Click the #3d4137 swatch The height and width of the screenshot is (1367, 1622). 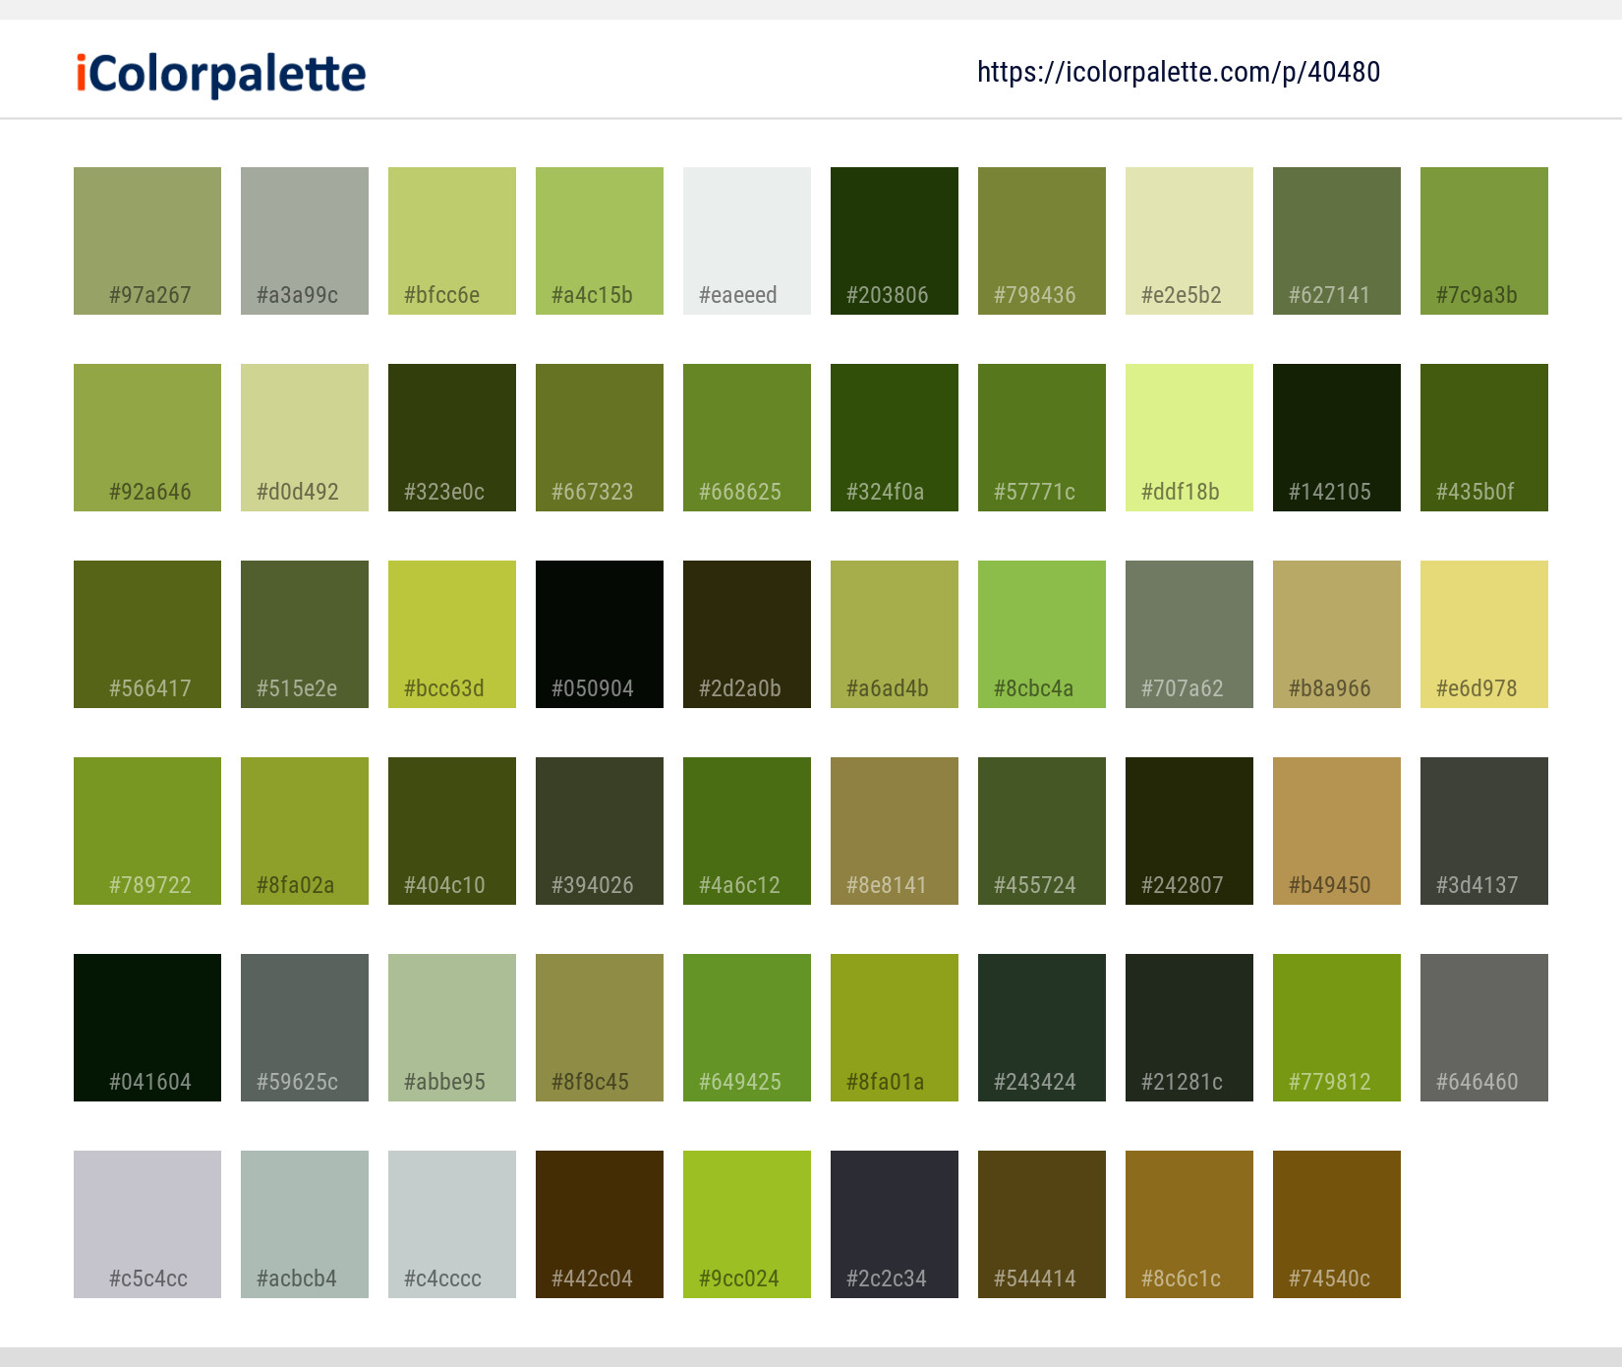(x=1484, y=831)
